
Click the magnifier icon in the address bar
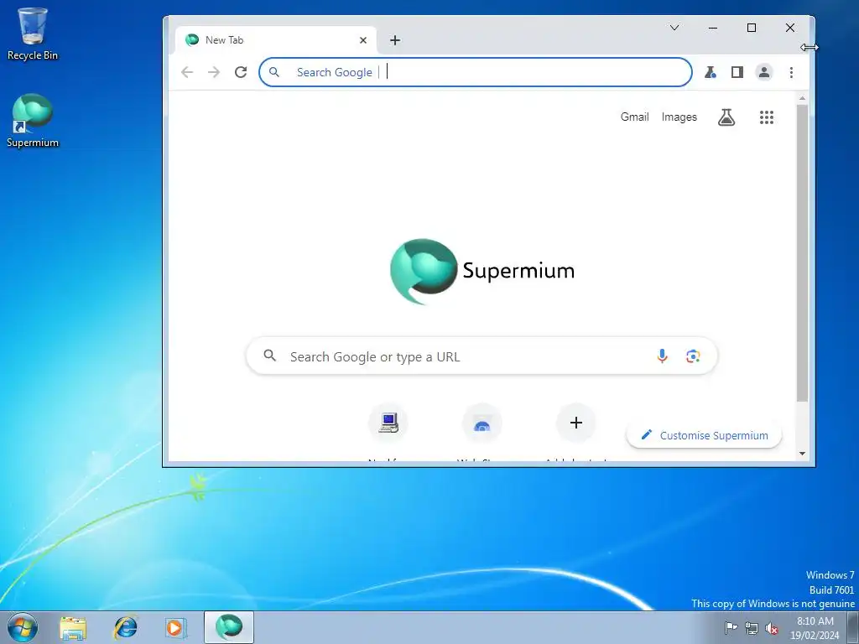click(274, 72)
